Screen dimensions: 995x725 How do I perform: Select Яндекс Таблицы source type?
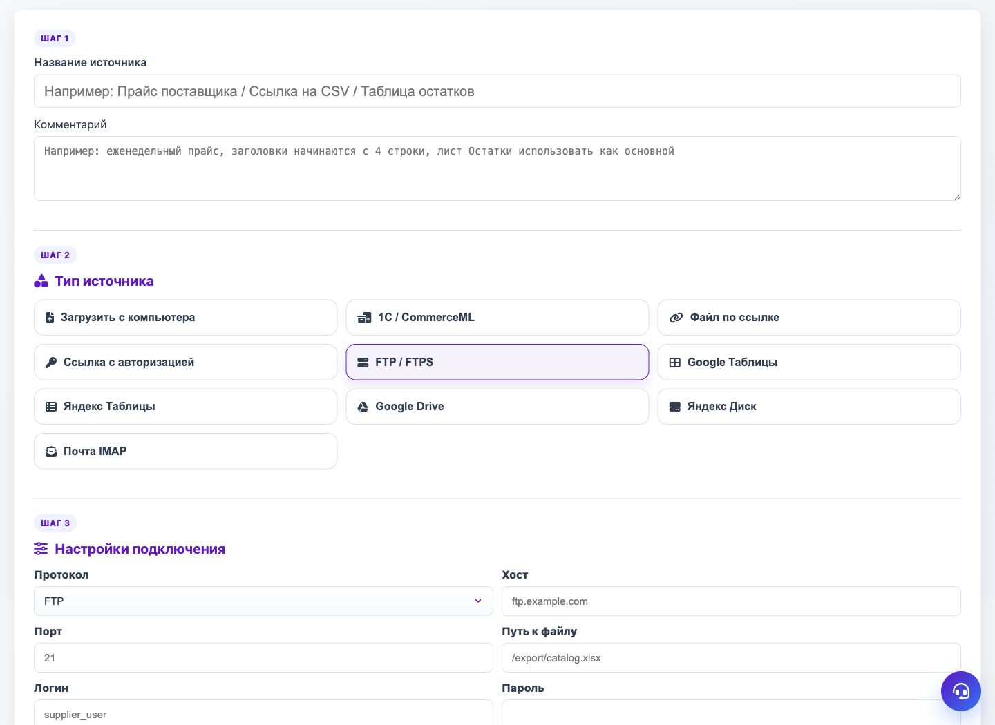(185, 407)
